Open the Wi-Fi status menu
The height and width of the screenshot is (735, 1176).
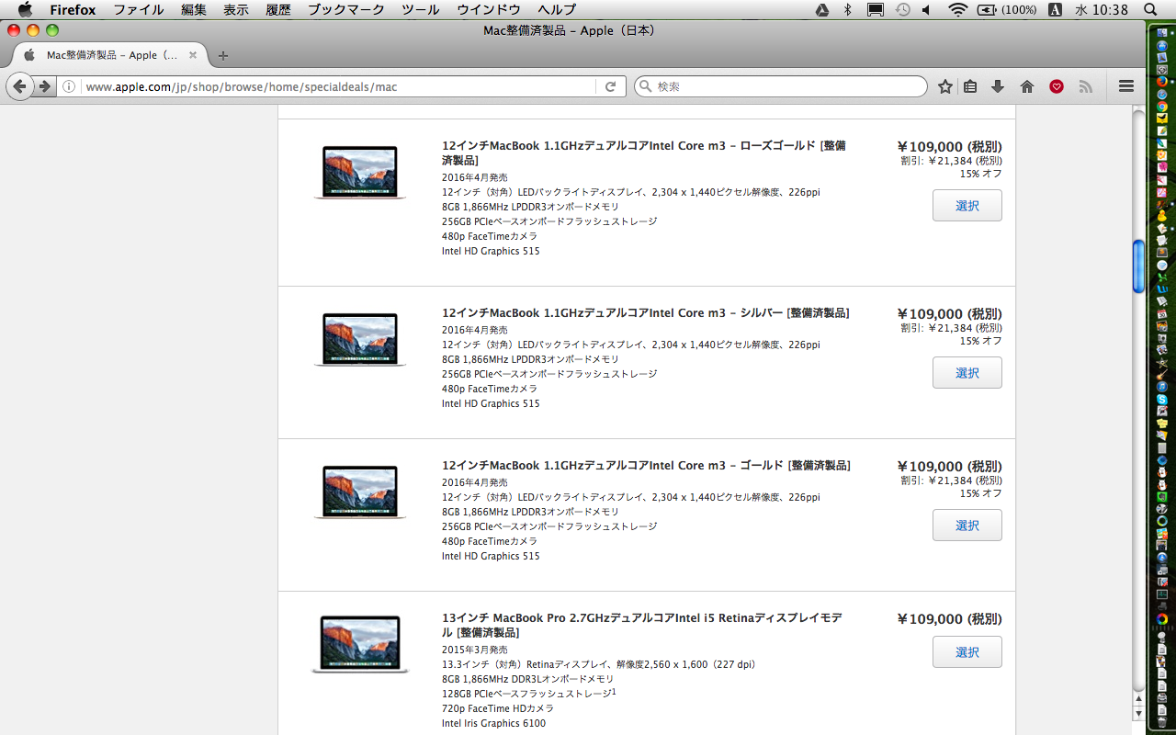pyautogui.click(x=958, y=10)
